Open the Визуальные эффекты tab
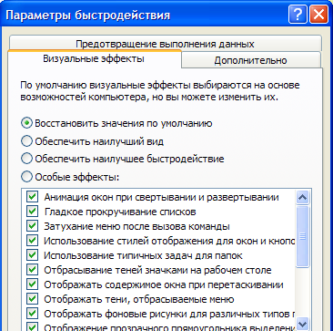The height and width of the screenshot is (331, 333). pyautogui.click(x=94, y=58)
